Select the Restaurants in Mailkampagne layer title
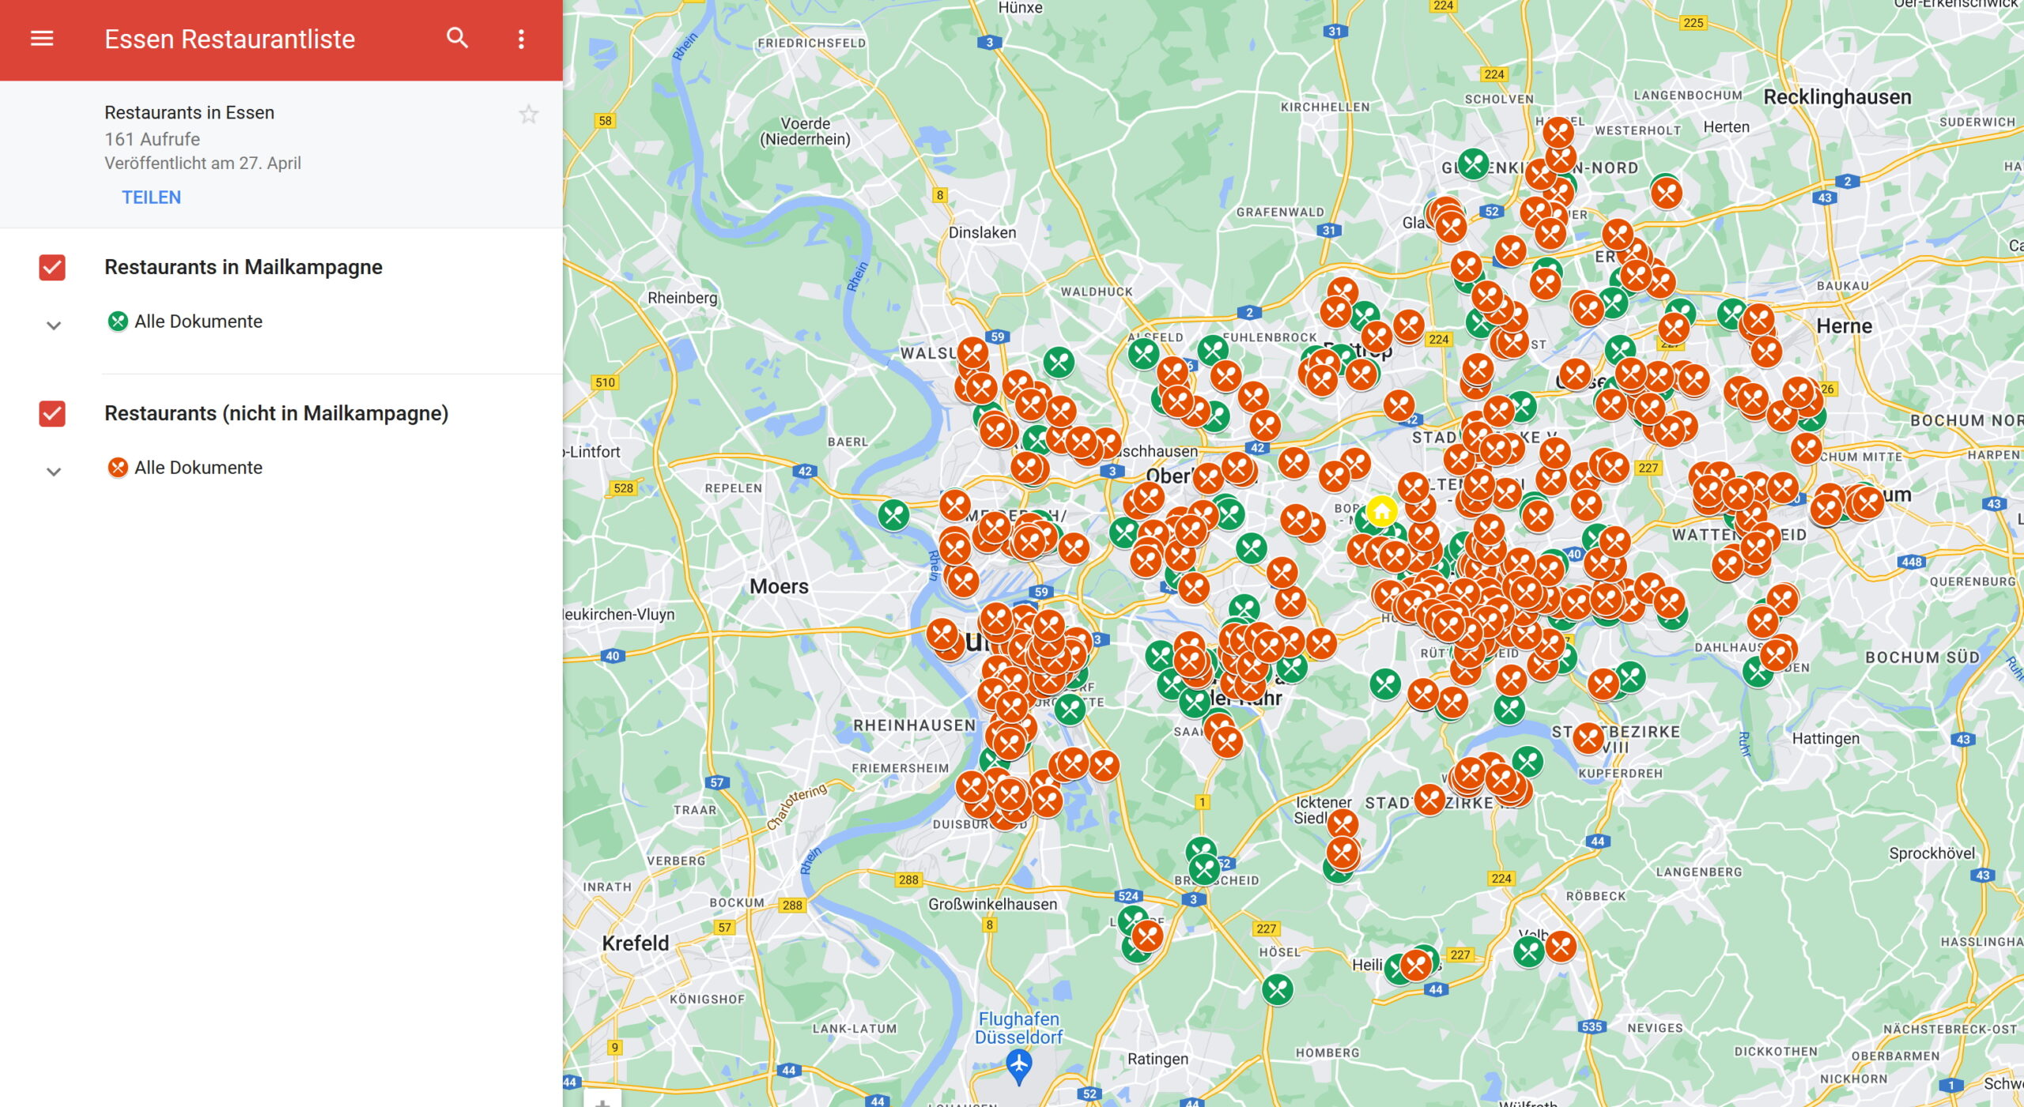Viewport: 2024px width, 1107px height. tap(243, 267)
